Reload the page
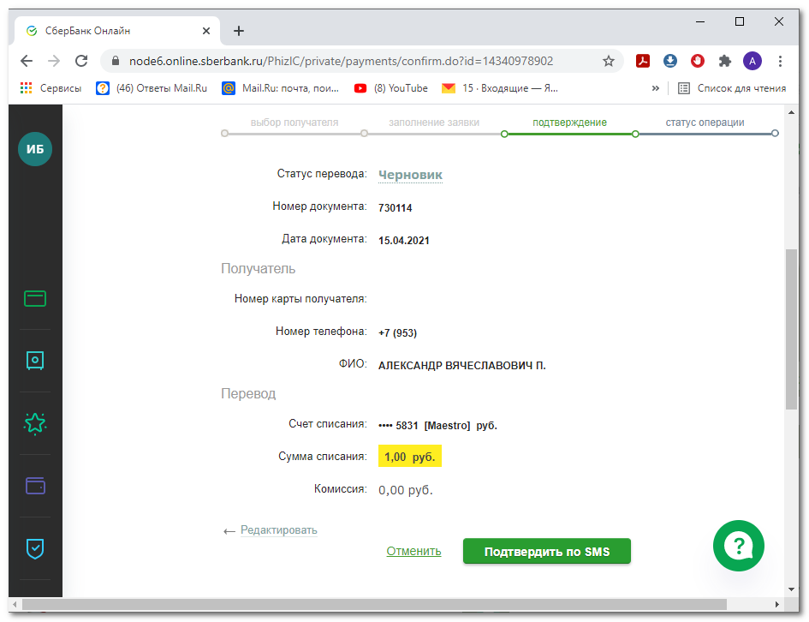This screenshot has height=622, width=809. point(81,61)
